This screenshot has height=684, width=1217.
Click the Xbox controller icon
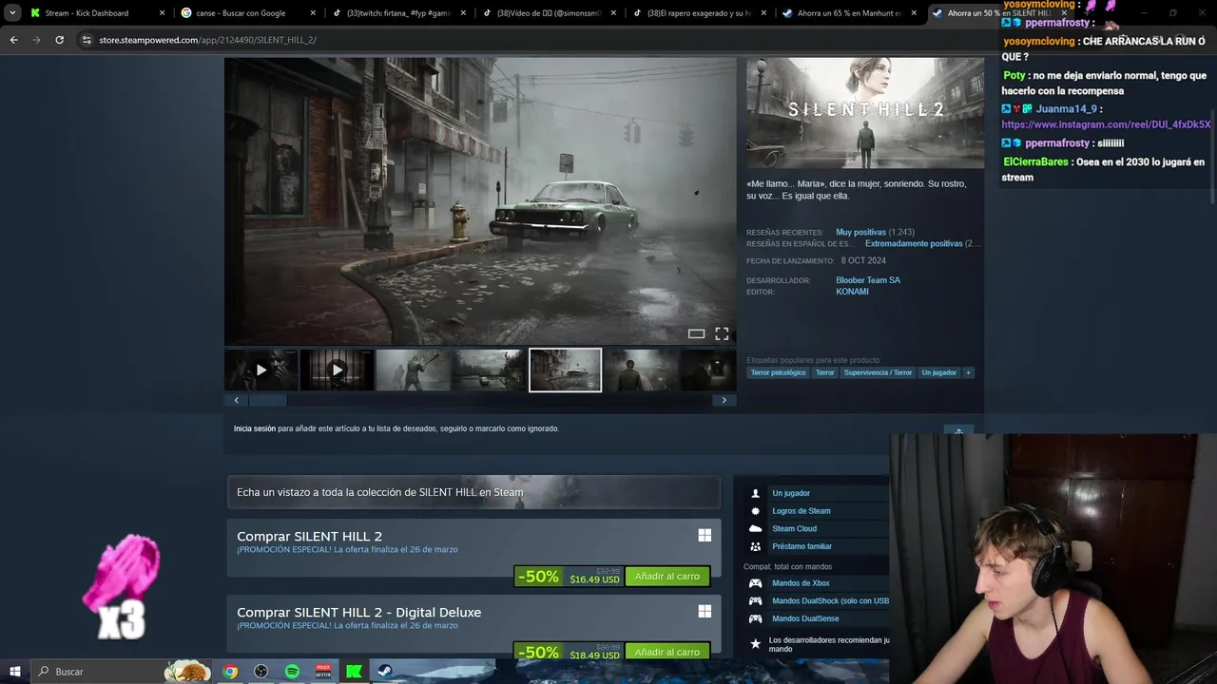click(x=756, y=583)
